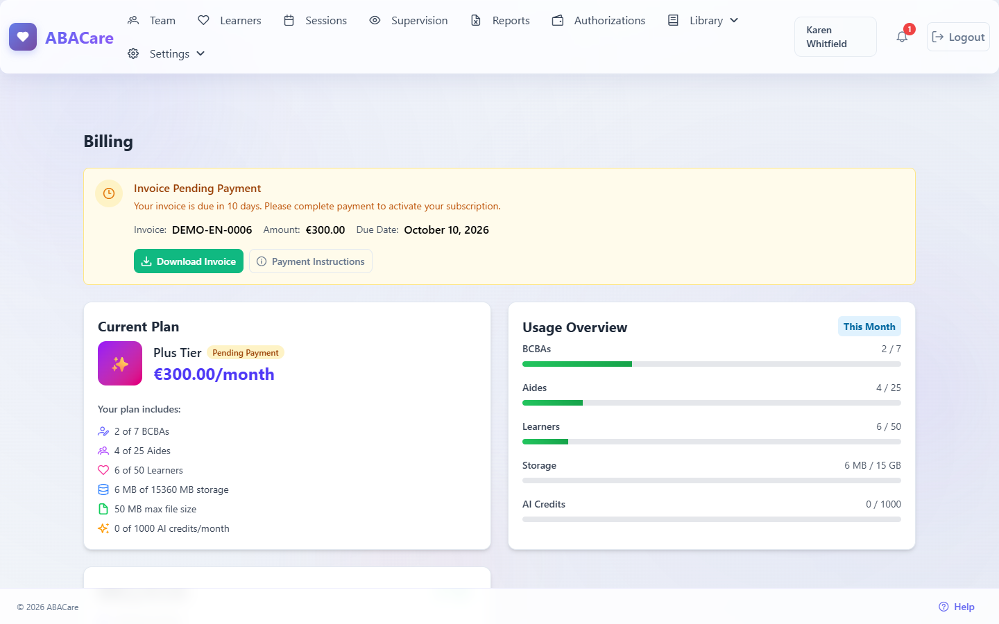999x624 pixels.
Task: Click the Plus Tier sparkle plan icon
Action: click(120, 363)
